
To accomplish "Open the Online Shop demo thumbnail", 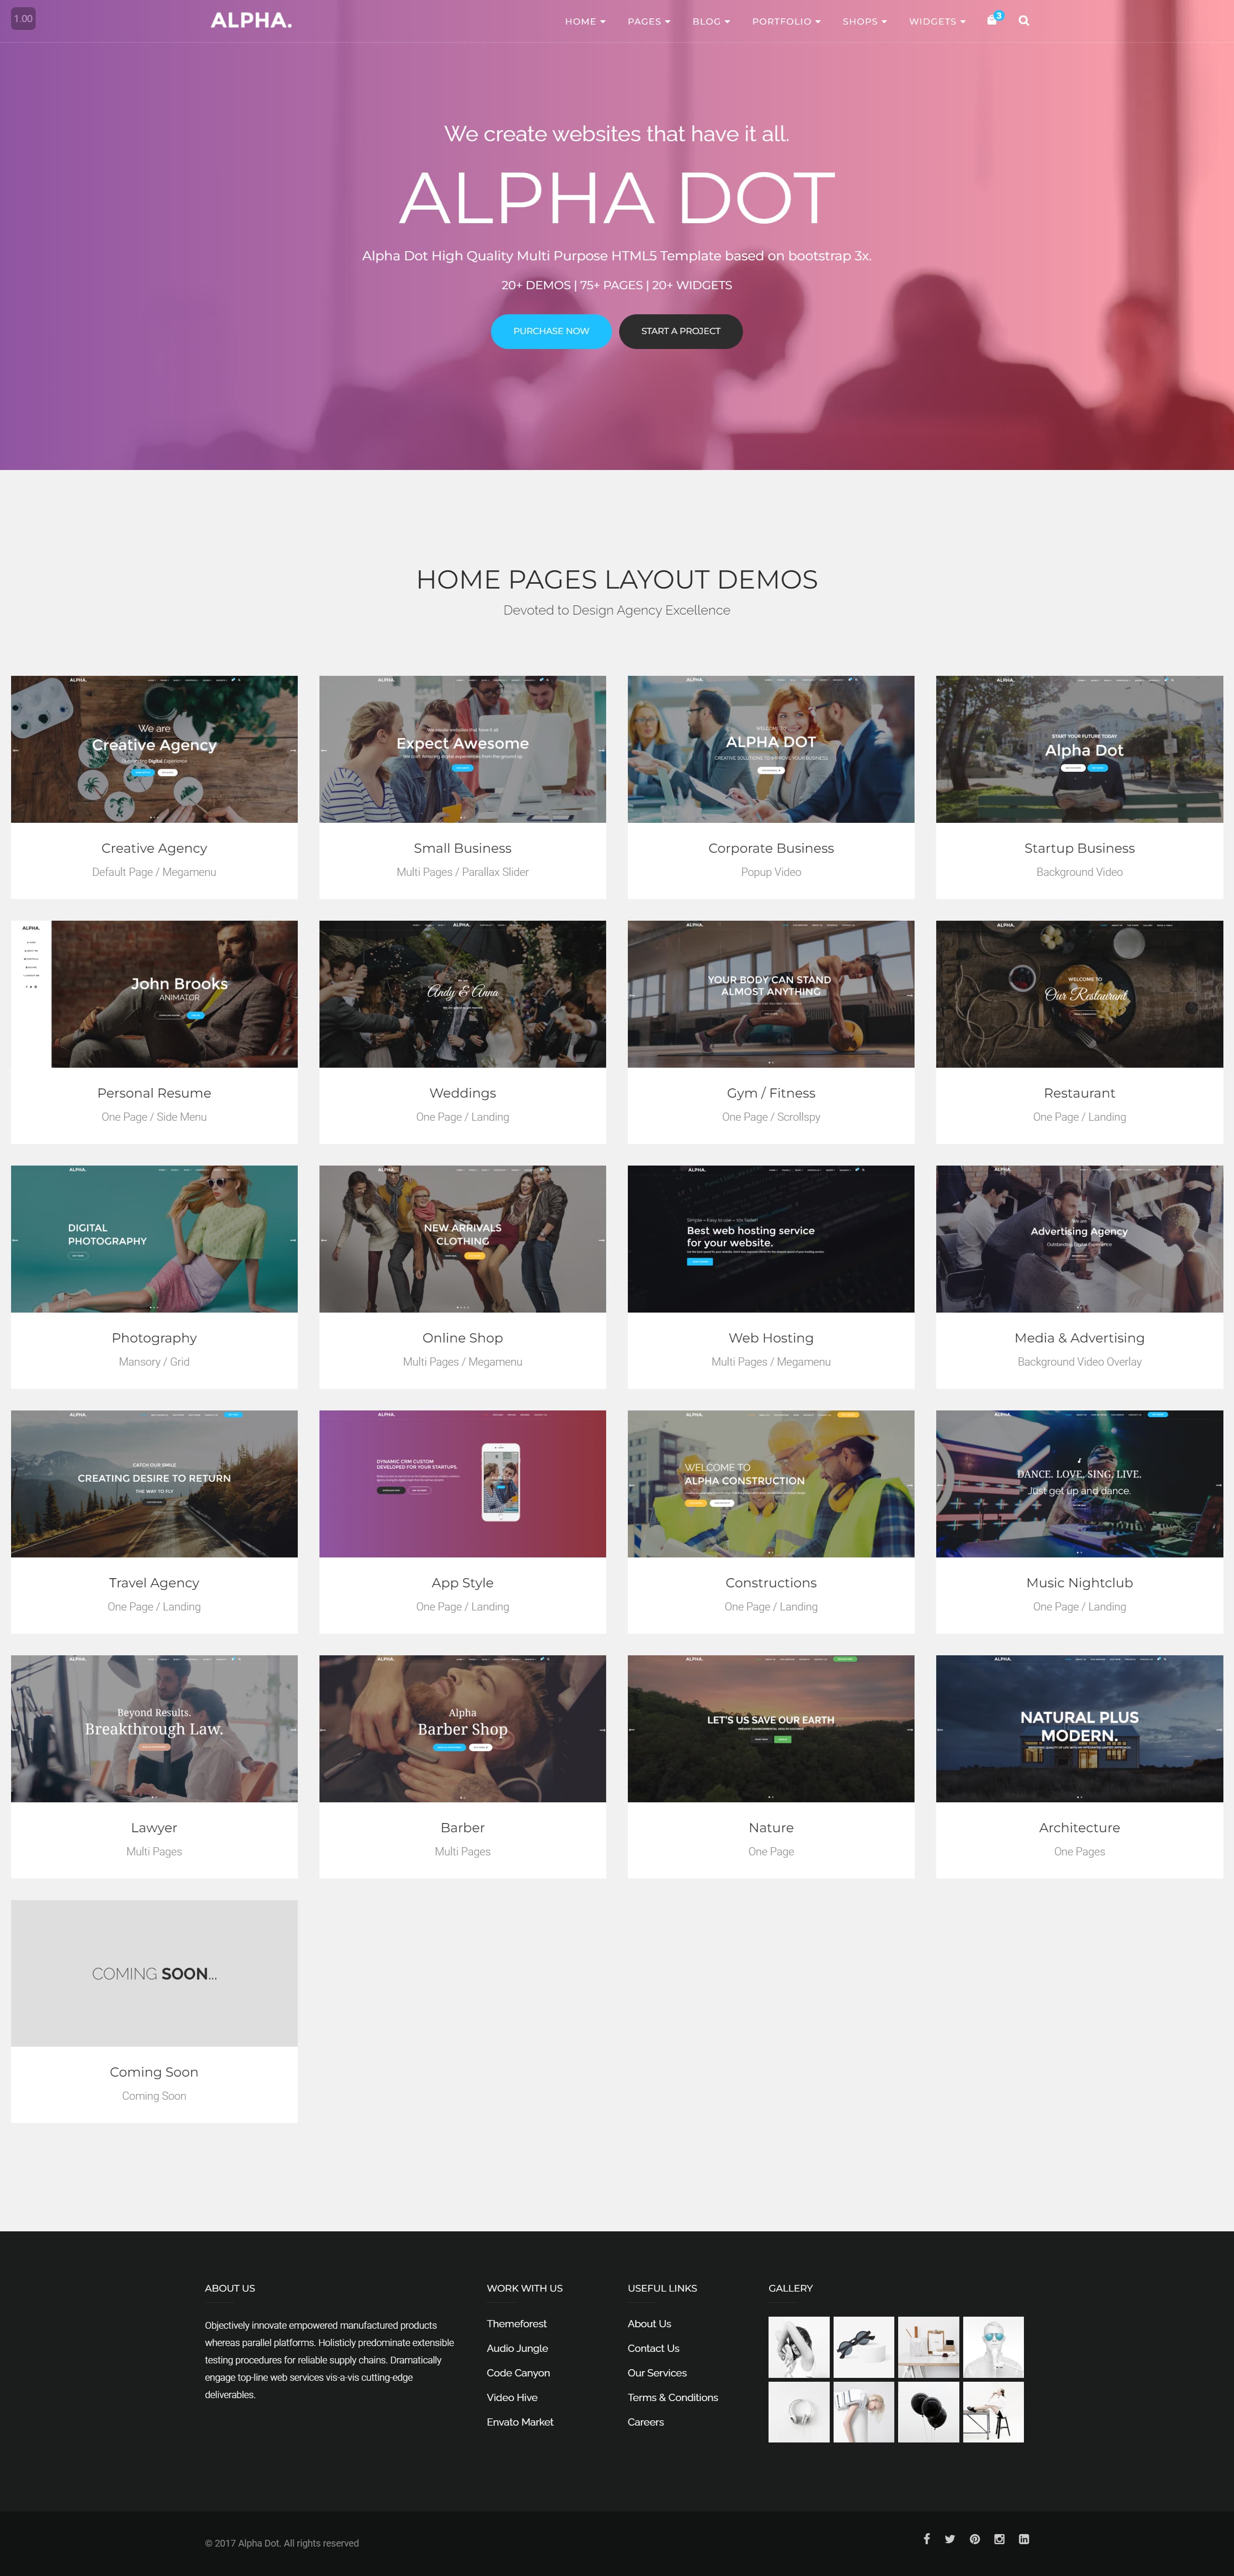I will click(462, 1239).
